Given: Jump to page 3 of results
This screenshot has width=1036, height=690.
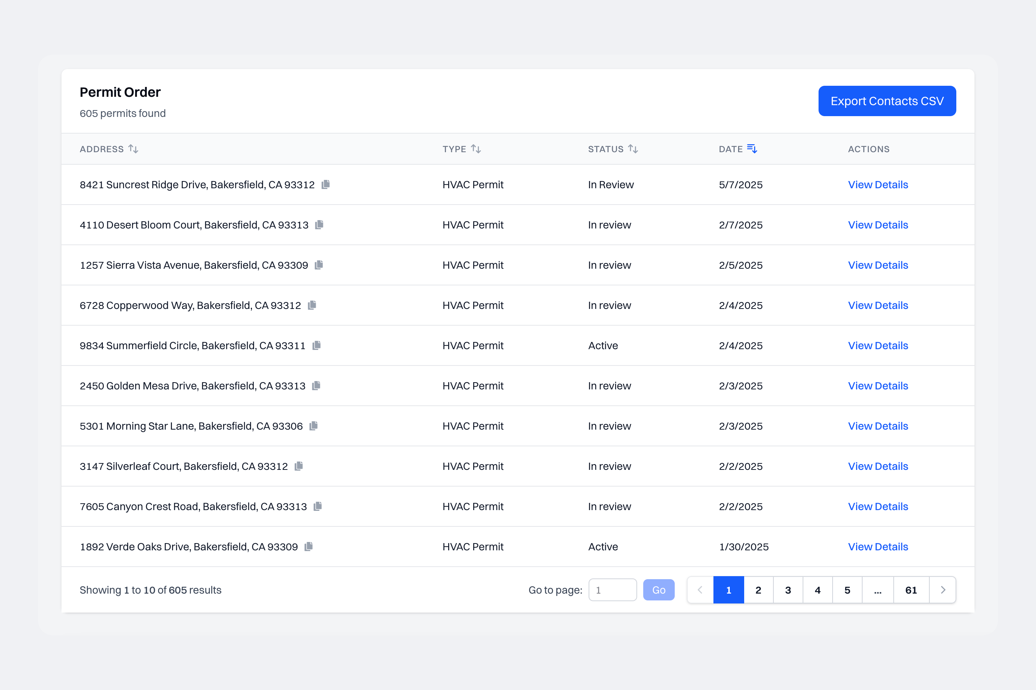Looking at the screenshot, I should [787, 590].
